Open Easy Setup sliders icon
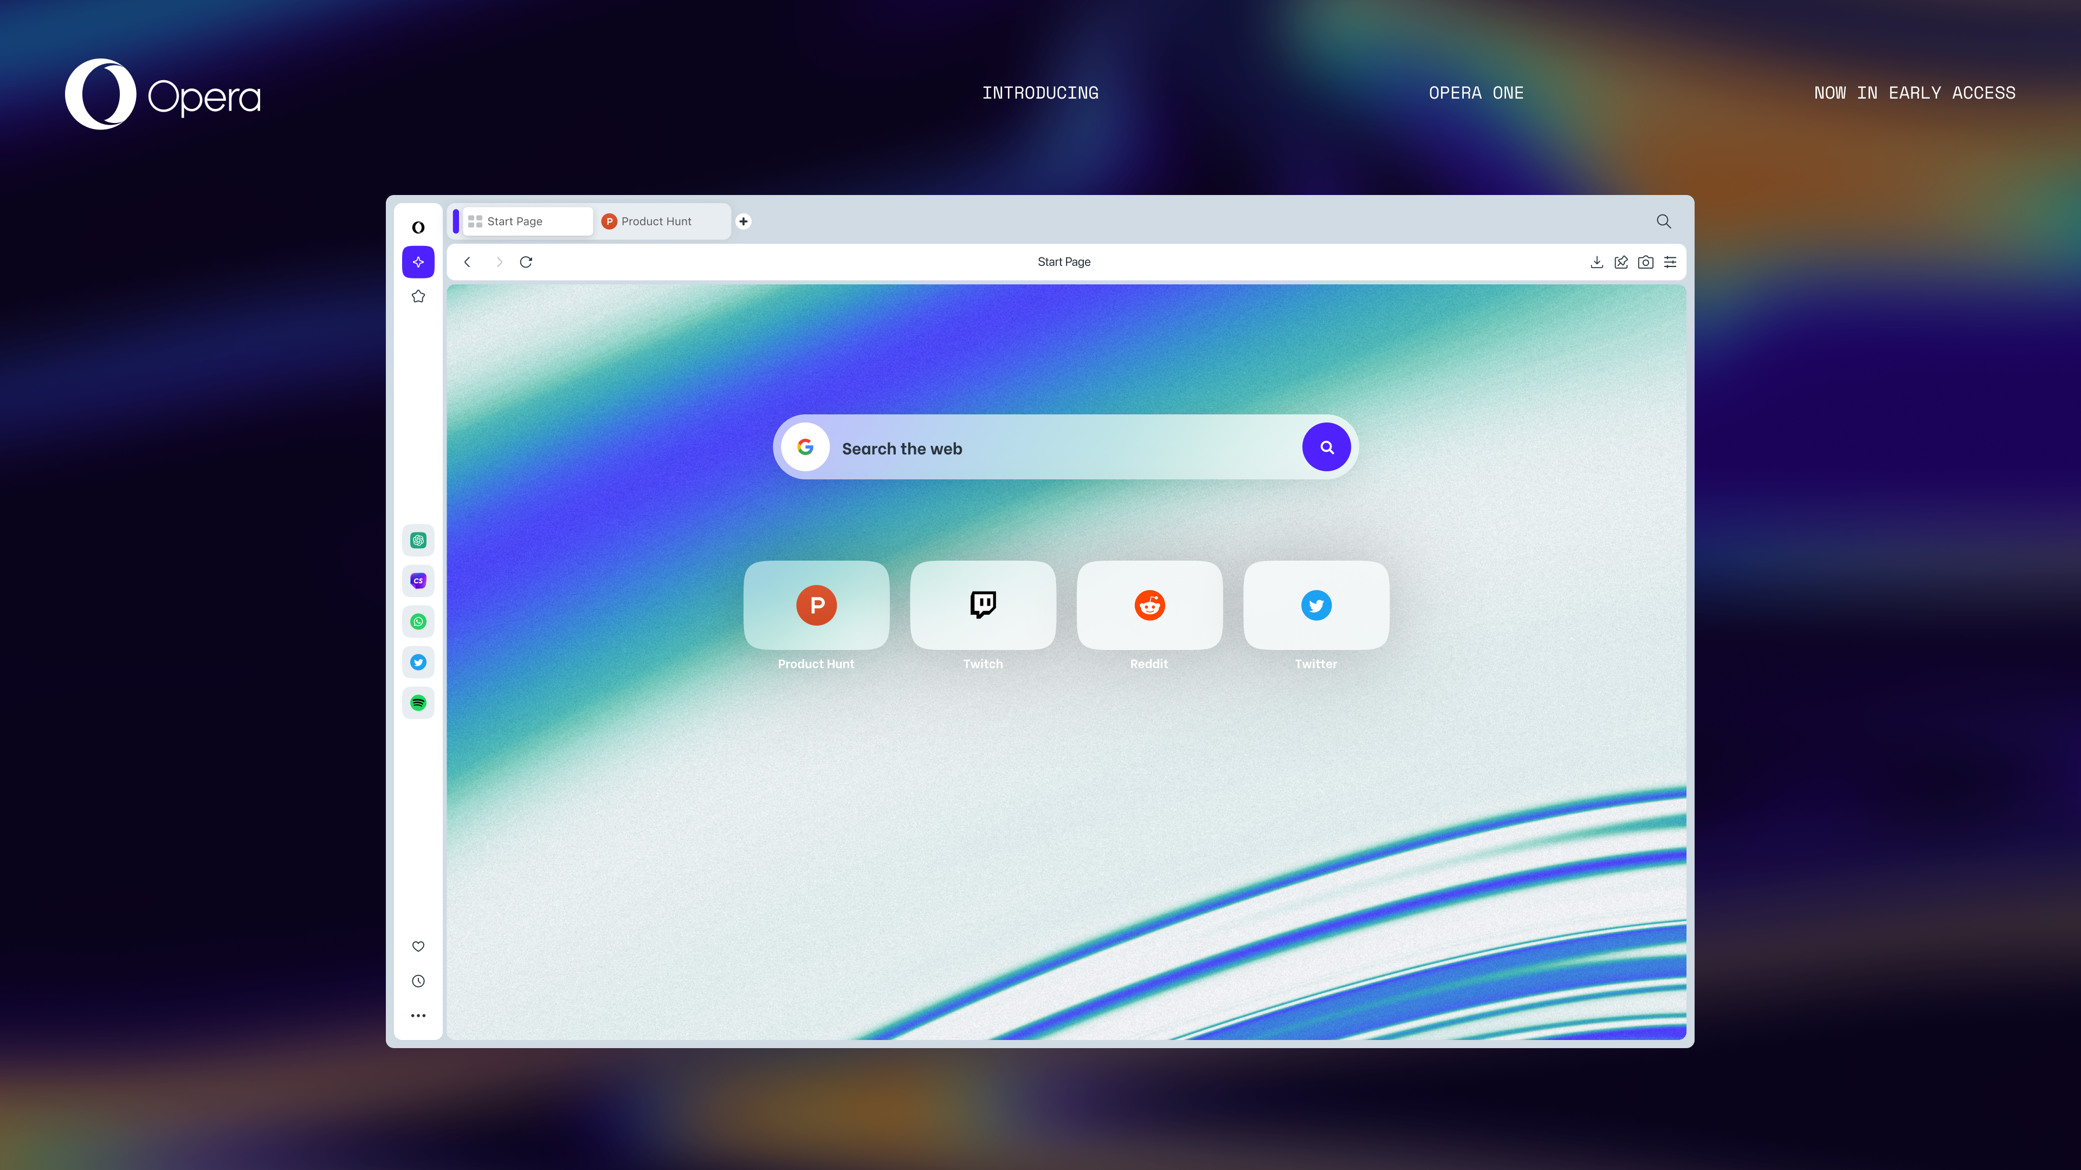2081x1170 pixels. (x=1670, y=262)
